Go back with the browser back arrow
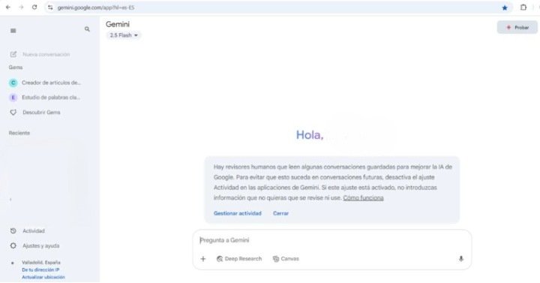 coord(8,8)
